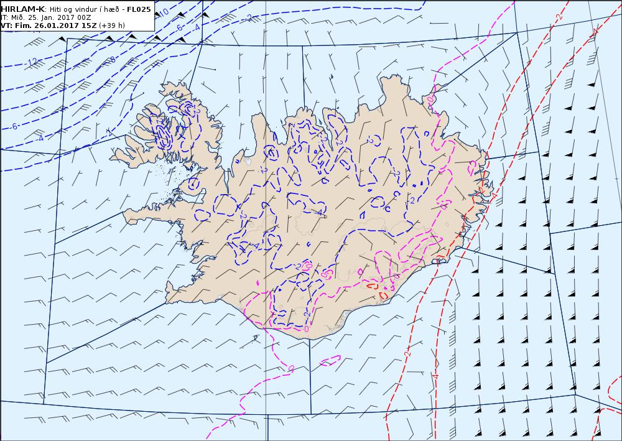622x441 pixels.
Task: Click the blue "-8" isotherm label
Action: pos(111,60)
